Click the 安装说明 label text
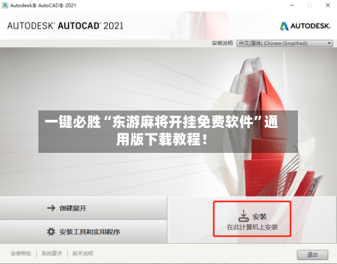The image size is (337, 264). (223, 43)
